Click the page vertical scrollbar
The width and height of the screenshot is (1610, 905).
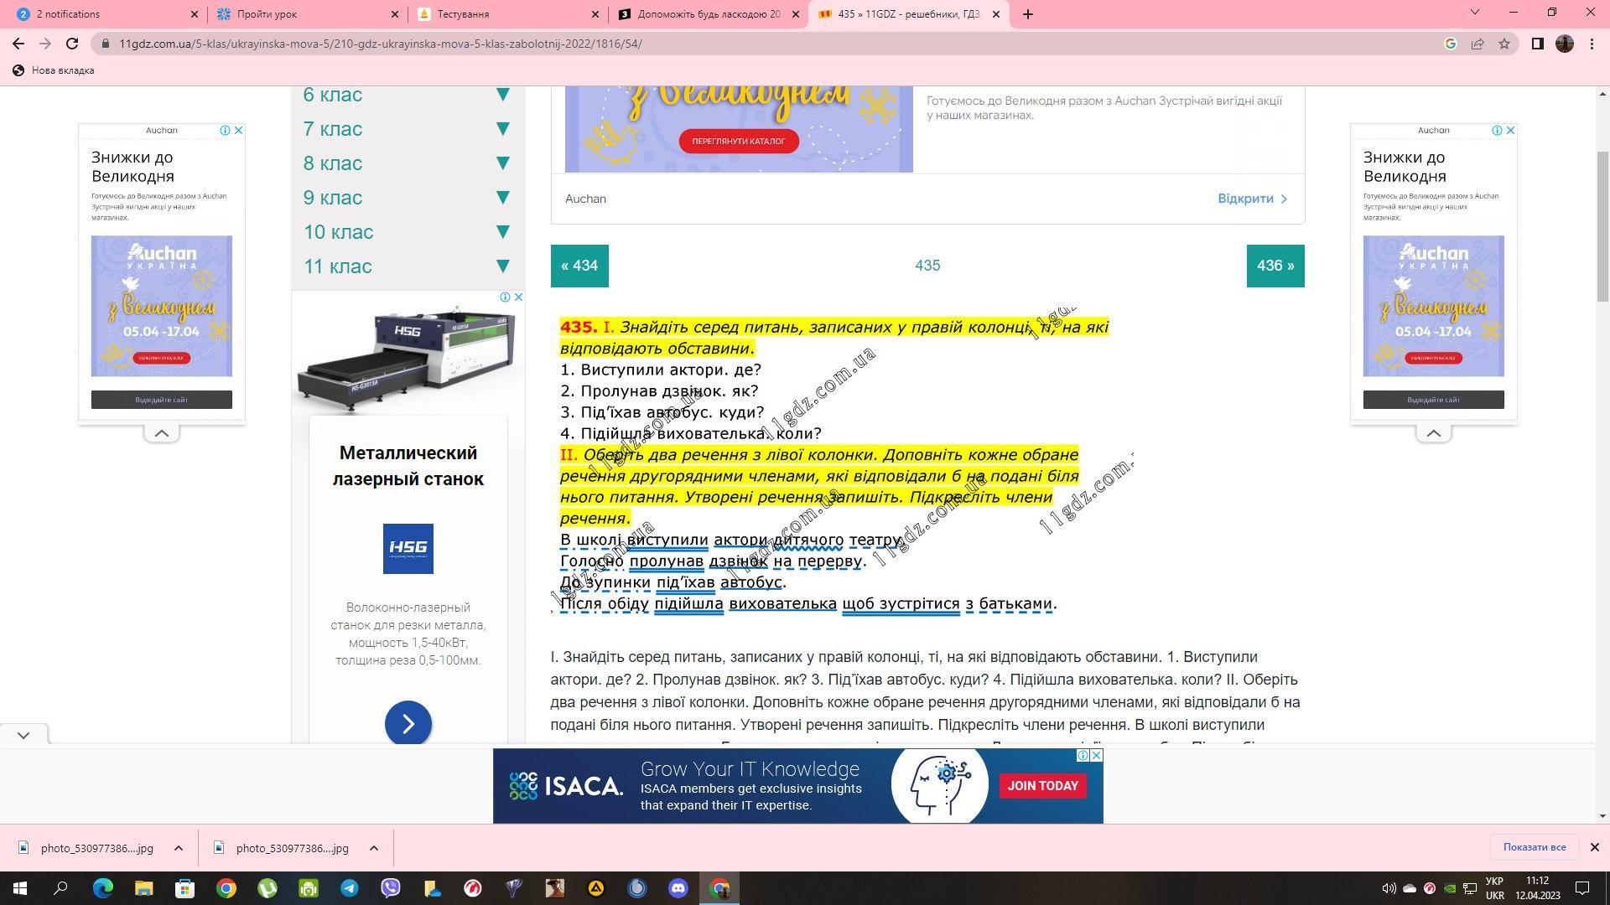(x=1602, y=226)
